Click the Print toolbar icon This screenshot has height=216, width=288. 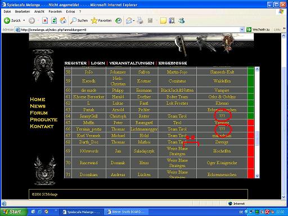140,20
